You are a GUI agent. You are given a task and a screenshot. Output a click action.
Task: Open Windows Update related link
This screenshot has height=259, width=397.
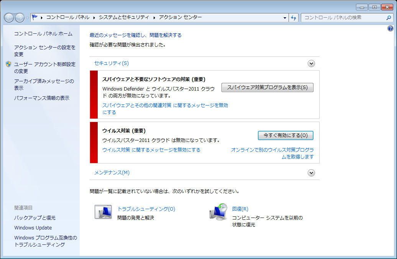33,228
